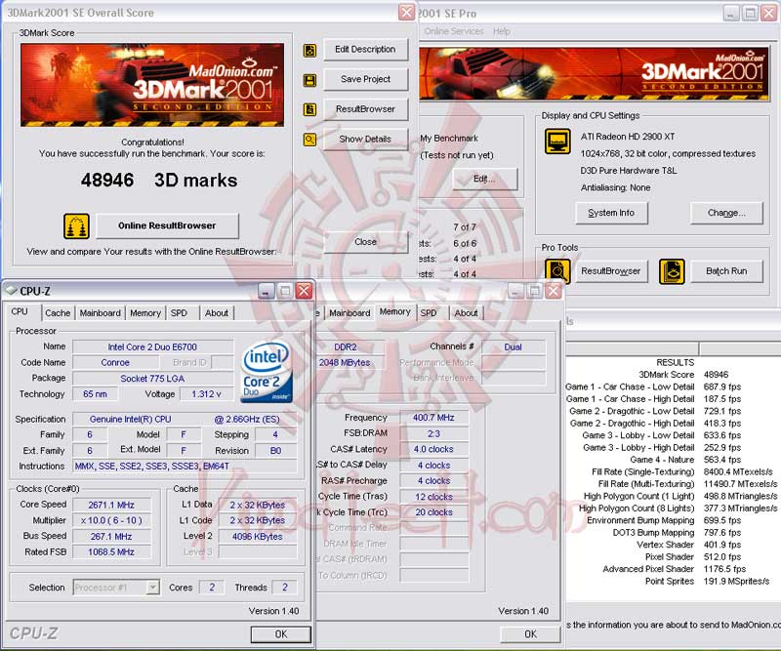This screenshot has width=781, height=651.
Task: Expand the Processor #1 selection dropdown
Action: click(x=153, y=588)
